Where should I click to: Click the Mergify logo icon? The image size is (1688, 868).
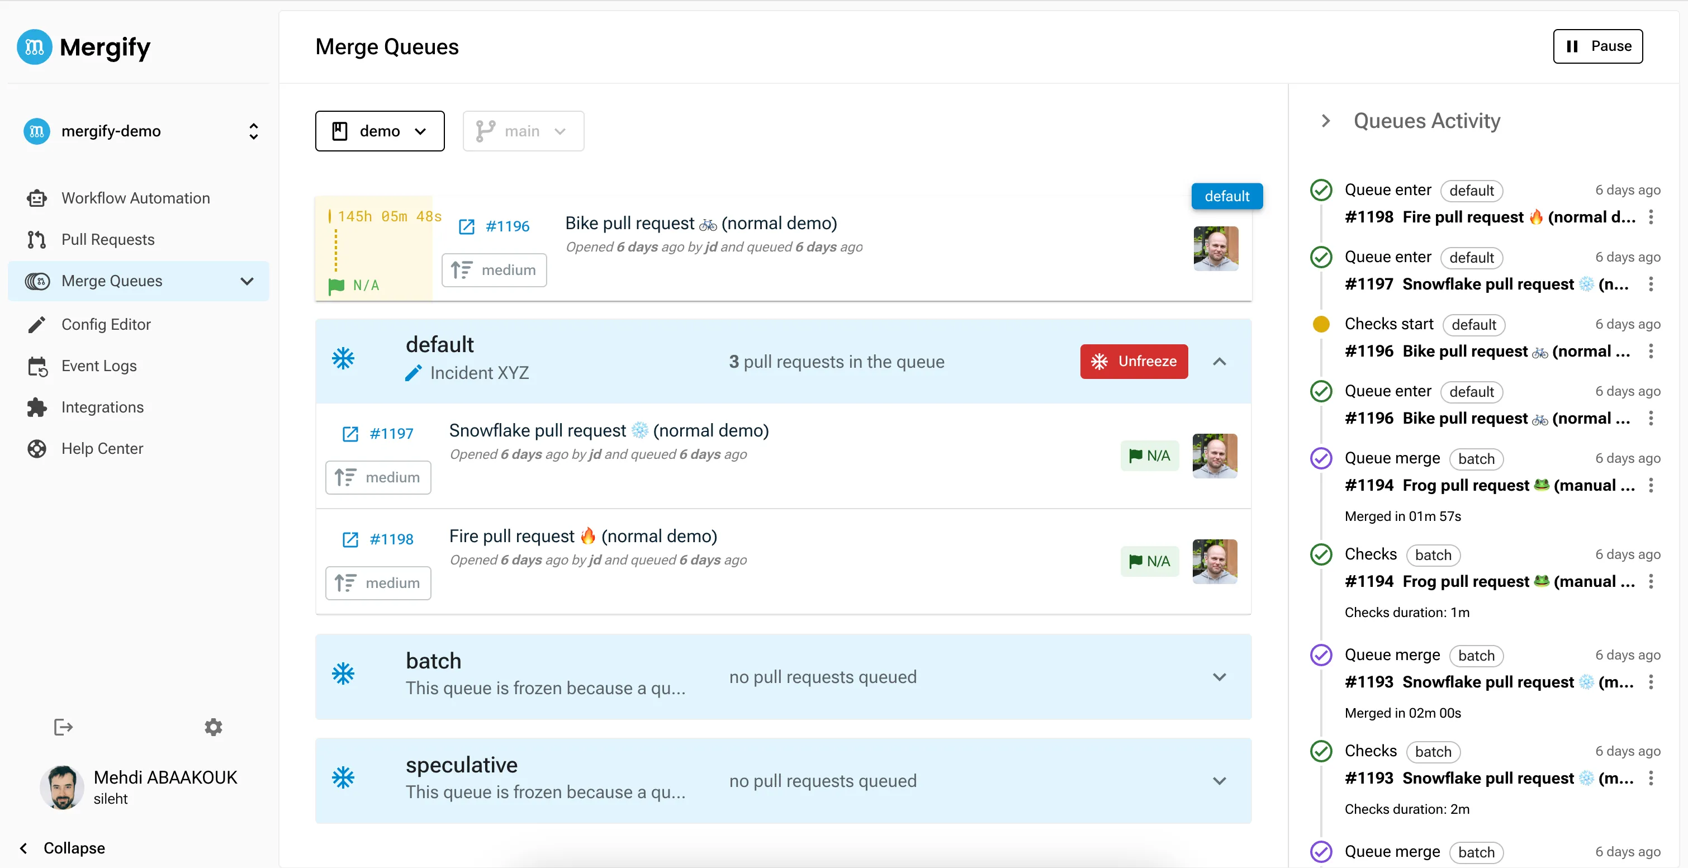coord(34,47)
